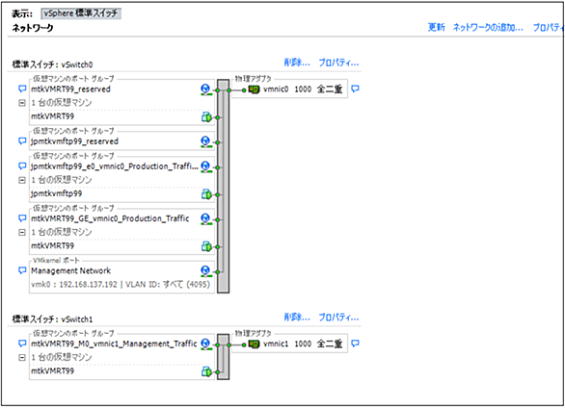Open the ネットワークの追加... link
Viewport: 565px width, 408px height.
[x=488, y=27]
